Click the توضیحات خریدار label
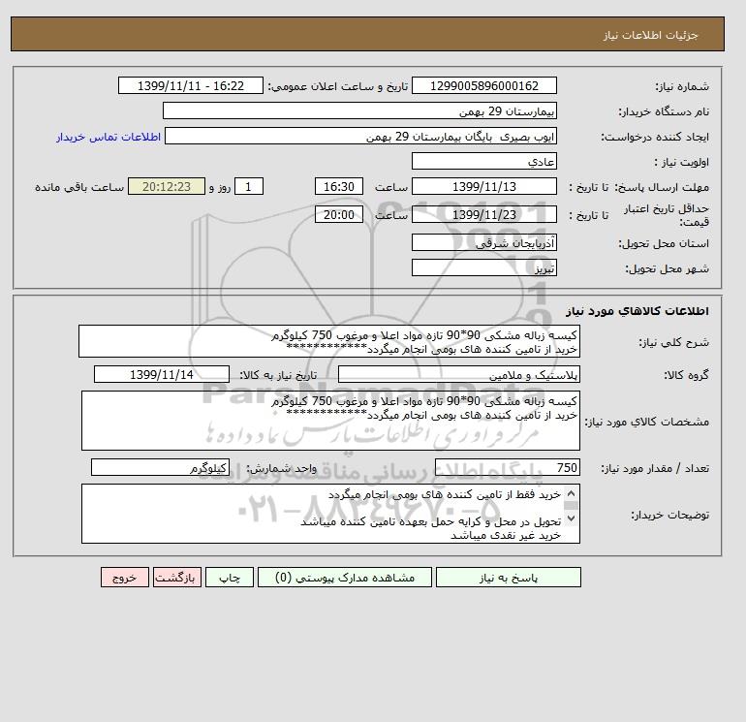The image size is (746, 722). coord(670,515)
